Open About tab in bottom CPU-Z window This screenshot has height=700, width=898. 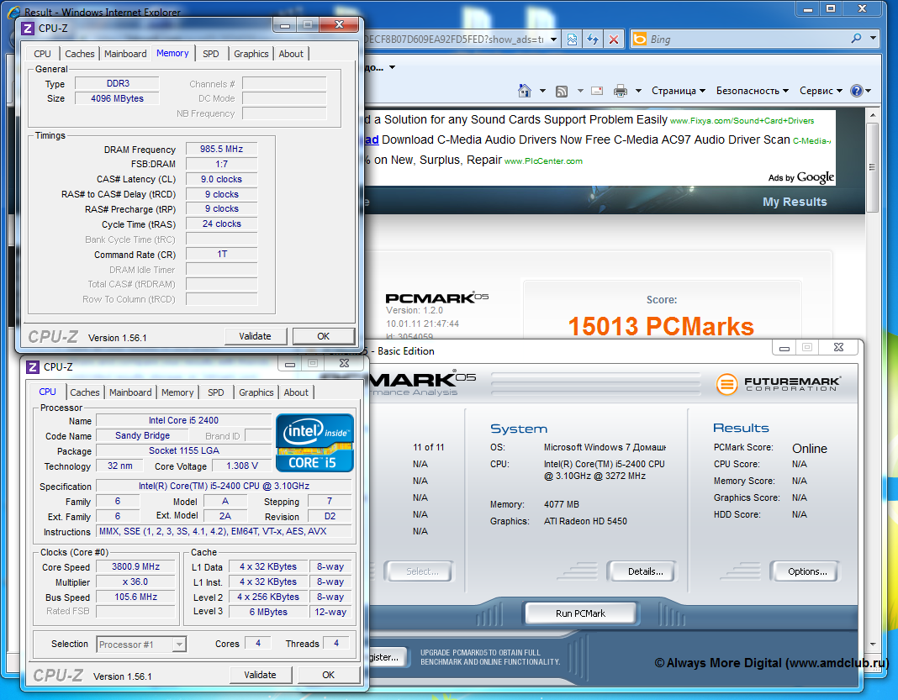[296, 392]
